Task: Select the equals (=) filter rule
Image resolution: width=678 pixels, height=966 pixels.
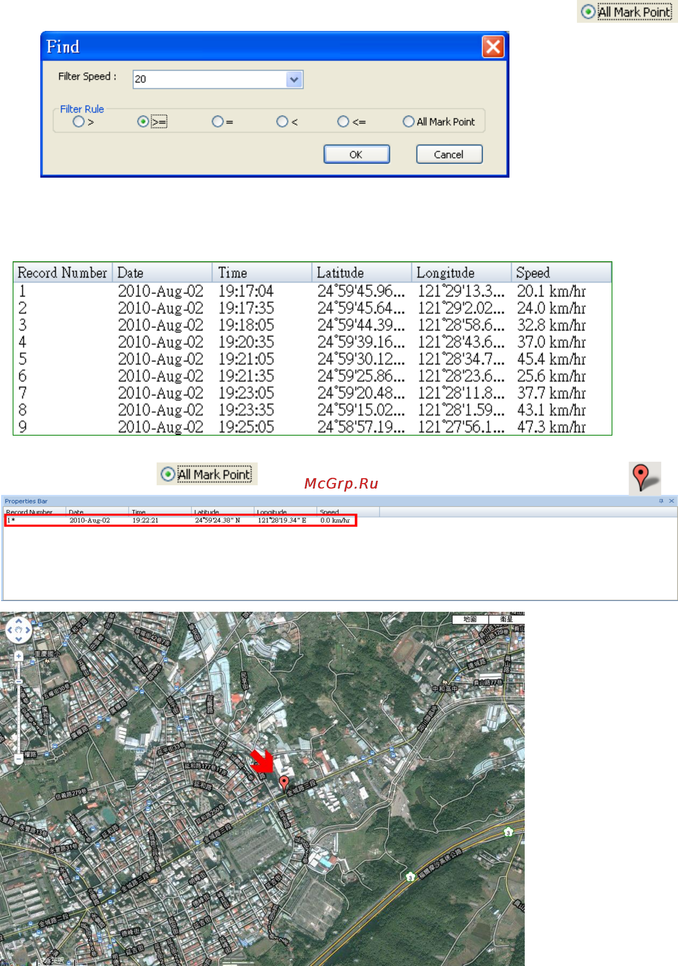Action: tap(217, 122)
